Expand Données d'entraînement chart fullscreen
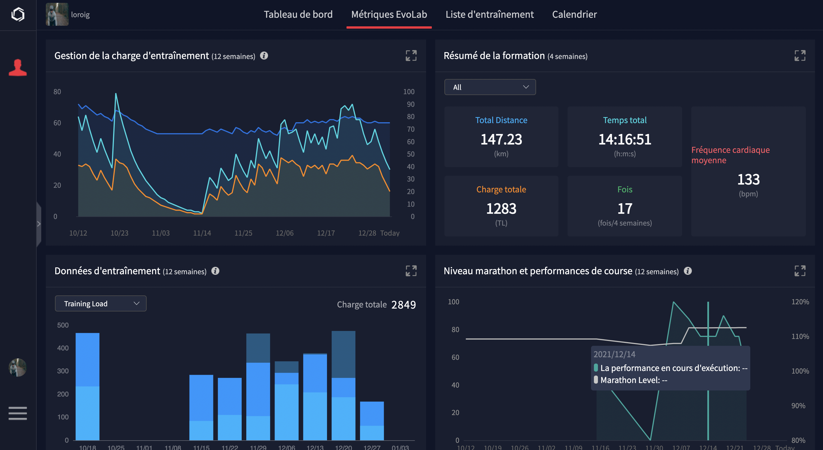Image resolution: width=823 pixels, height=450 pixels. [x=411, y=271]
